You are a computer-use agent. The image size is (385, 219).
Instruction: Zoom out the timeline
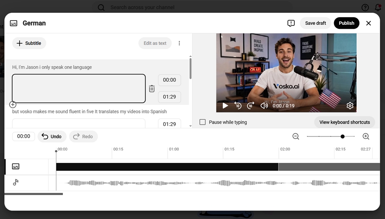click(296, 136)
